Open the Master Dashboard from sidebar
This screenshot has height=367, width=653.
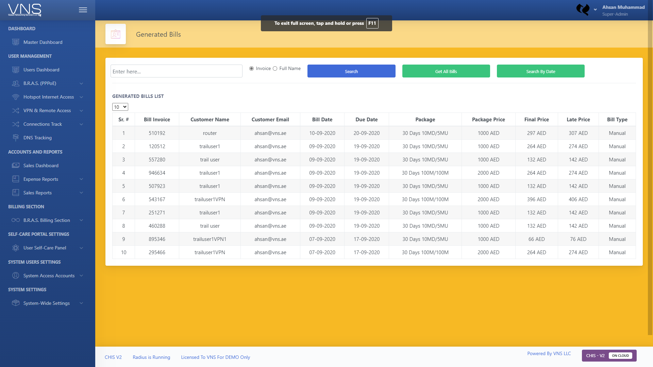pos(43,42)
